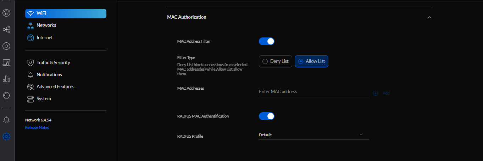This screenshot has height=161, width=483.
Task: Click the WiFi signal icon in the sidebar
Action: point(30,13)
